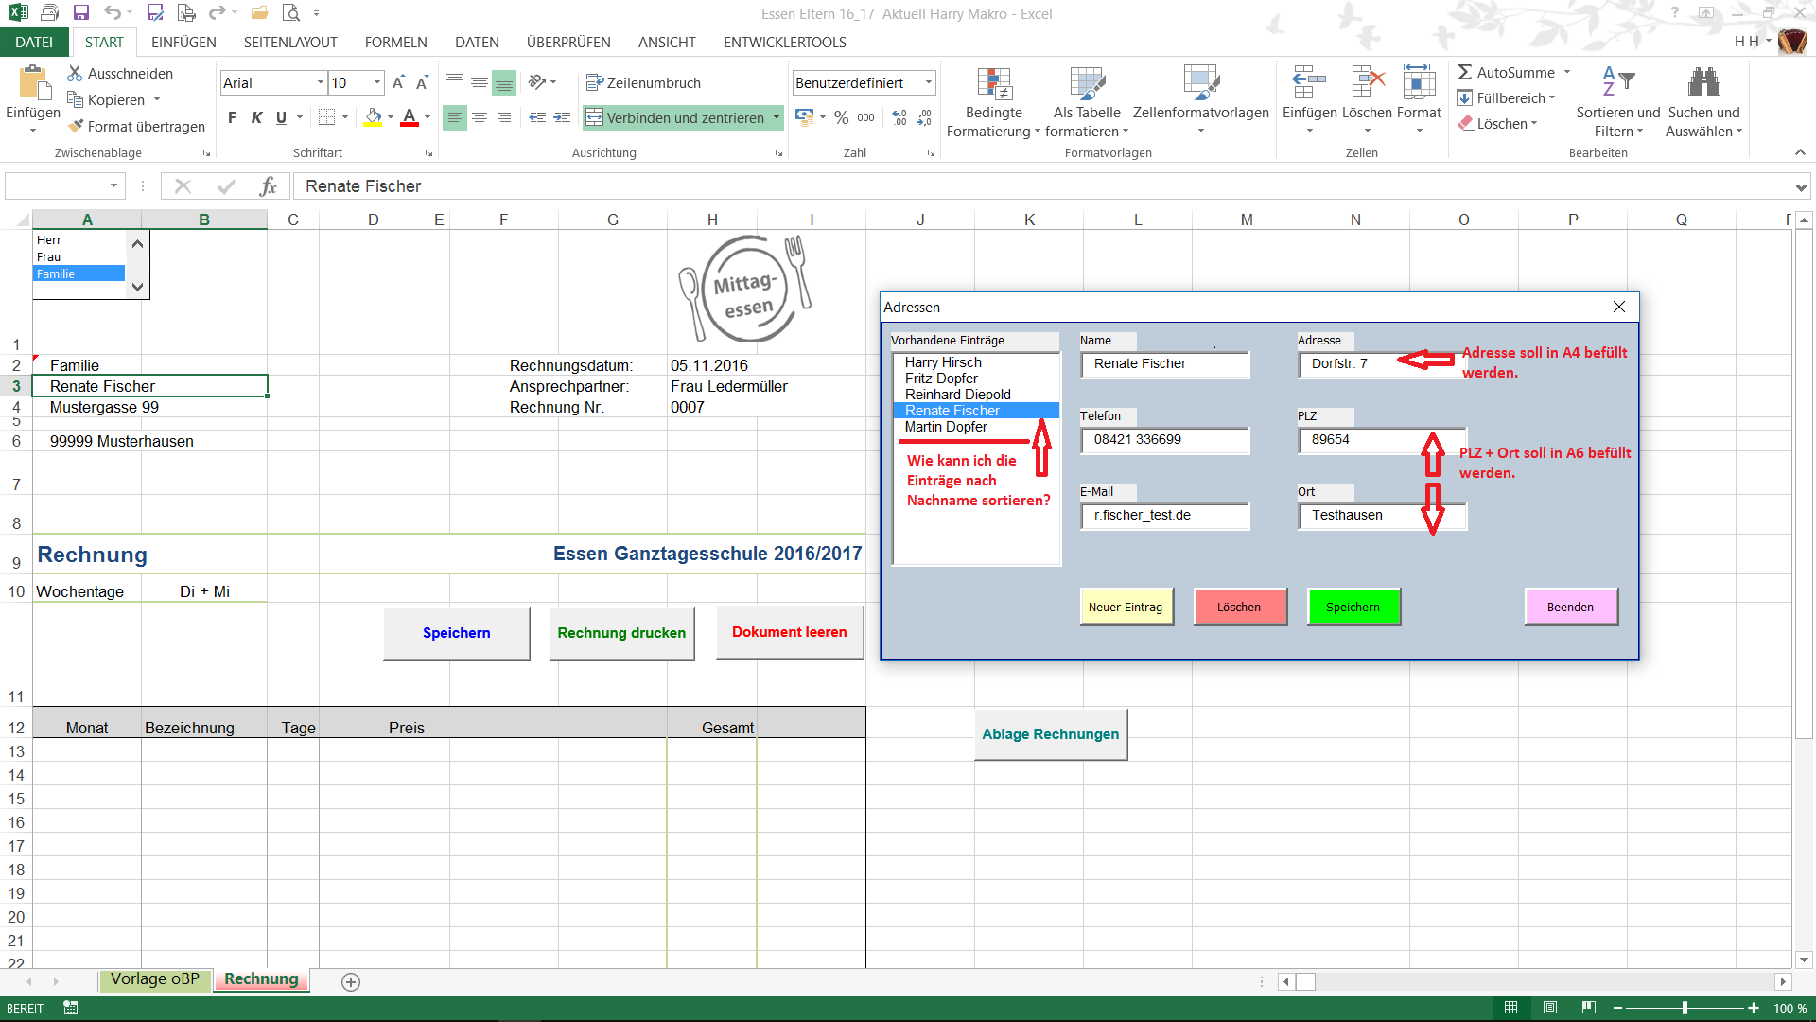1816x1022 pixels.
Task: Click the Suchen und Auswählen binoculars
Action: [x=1703, y=82]
